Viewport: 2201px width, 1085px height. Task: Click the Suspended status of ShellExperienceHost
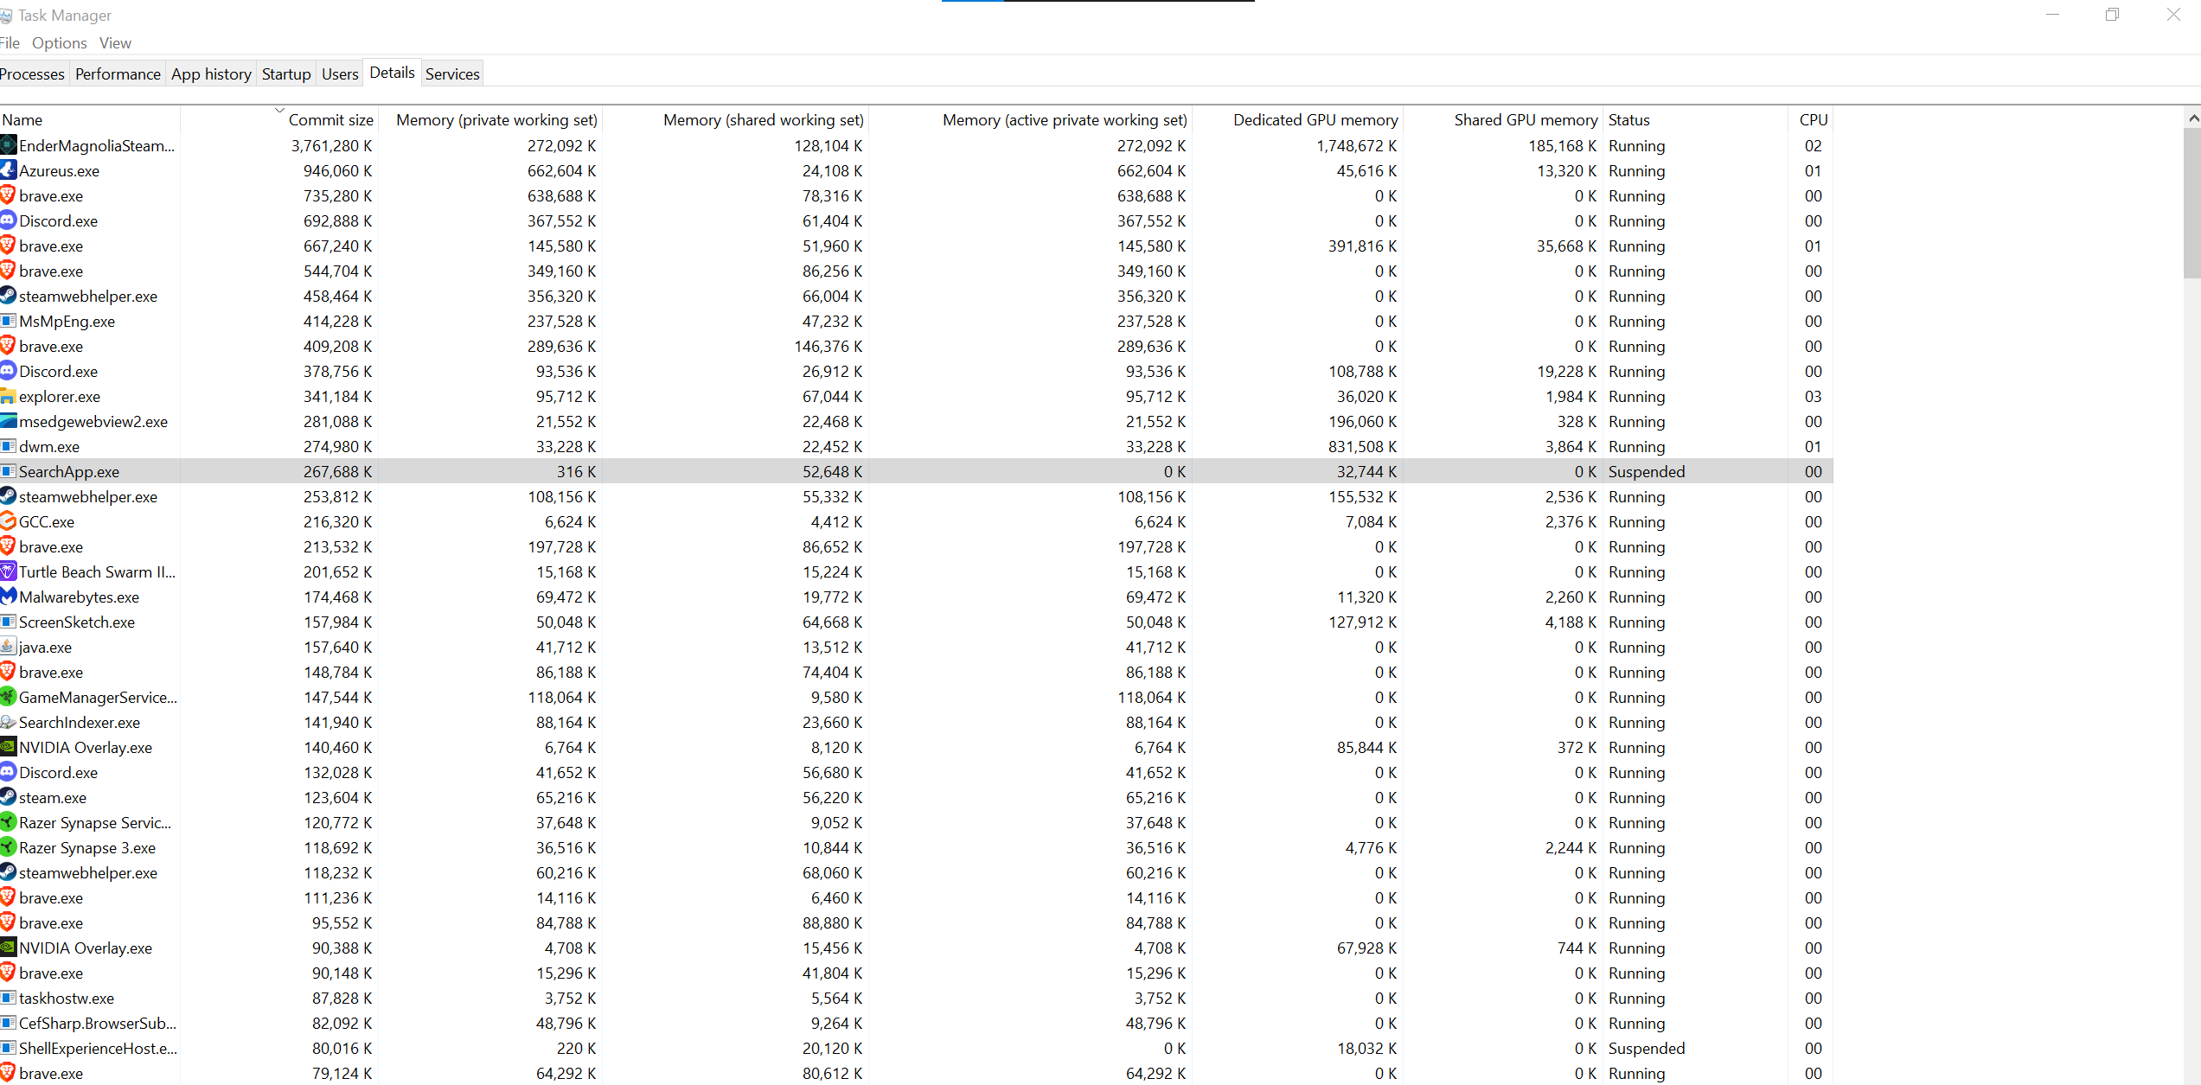coord(1646,1048)
